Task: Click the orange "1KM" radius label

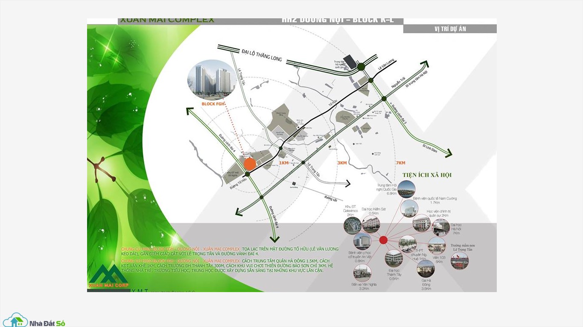Action: [x=284, y=163]
